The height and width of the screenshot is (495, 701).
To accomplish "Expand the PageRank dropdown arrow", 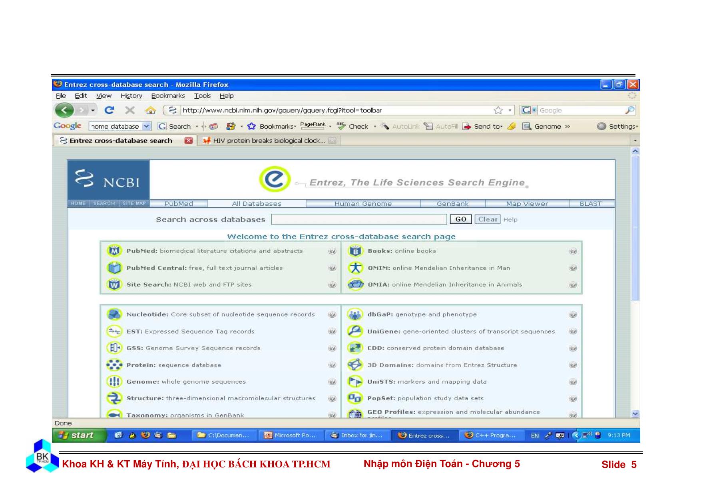I will [330, 126].
